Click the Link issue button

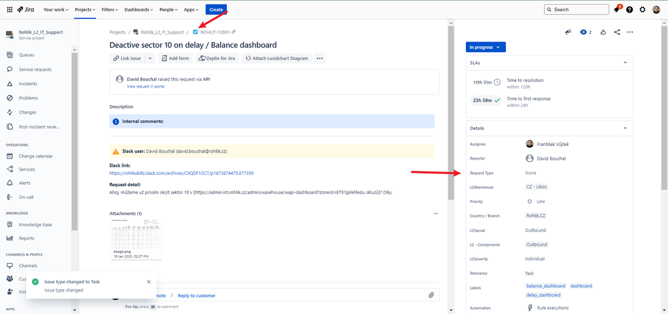127,58
